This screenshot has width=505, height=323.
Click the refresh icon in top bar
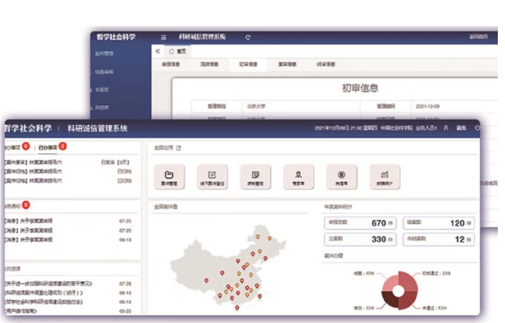[x=247, y=37]
